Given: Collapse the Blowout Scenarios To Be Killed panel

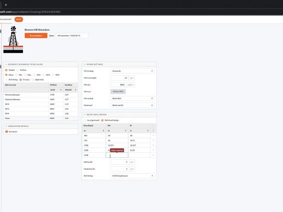Looking at the screenshot, I should click(x=6, y=64).
